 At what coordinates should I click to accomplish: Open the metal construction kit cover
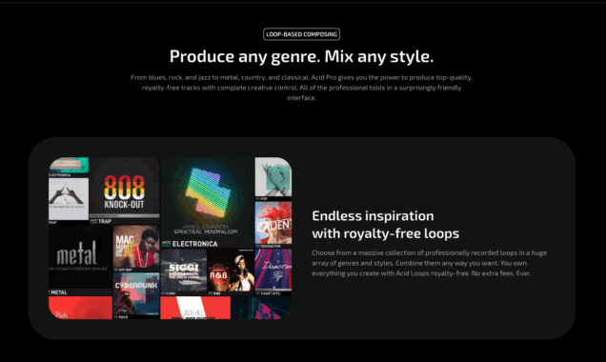tap(80, 256)
